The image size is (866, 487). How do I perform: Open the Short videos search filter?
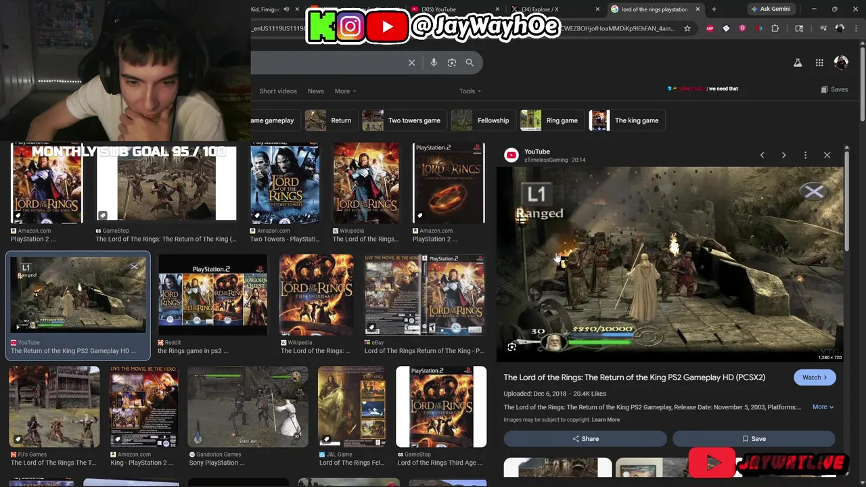tap(278, 91)
